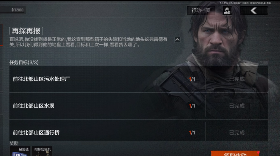Click 已完成 status of the bridge objective
The width and height of the screenshot is (280, 156).
(x=237, y=133)
